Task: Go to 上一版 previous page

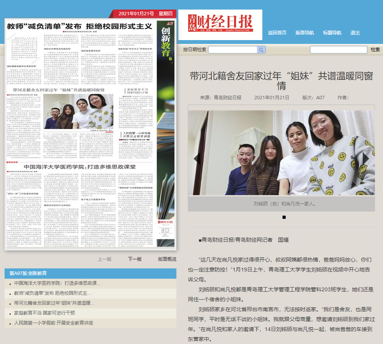Action: point(105,259)
